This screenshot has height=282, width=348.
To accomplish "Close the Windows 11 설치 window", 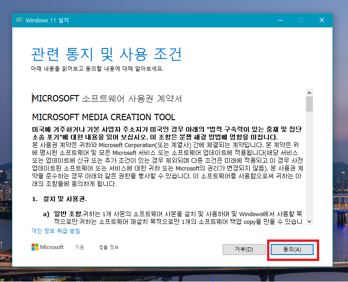I will [322, 20].
